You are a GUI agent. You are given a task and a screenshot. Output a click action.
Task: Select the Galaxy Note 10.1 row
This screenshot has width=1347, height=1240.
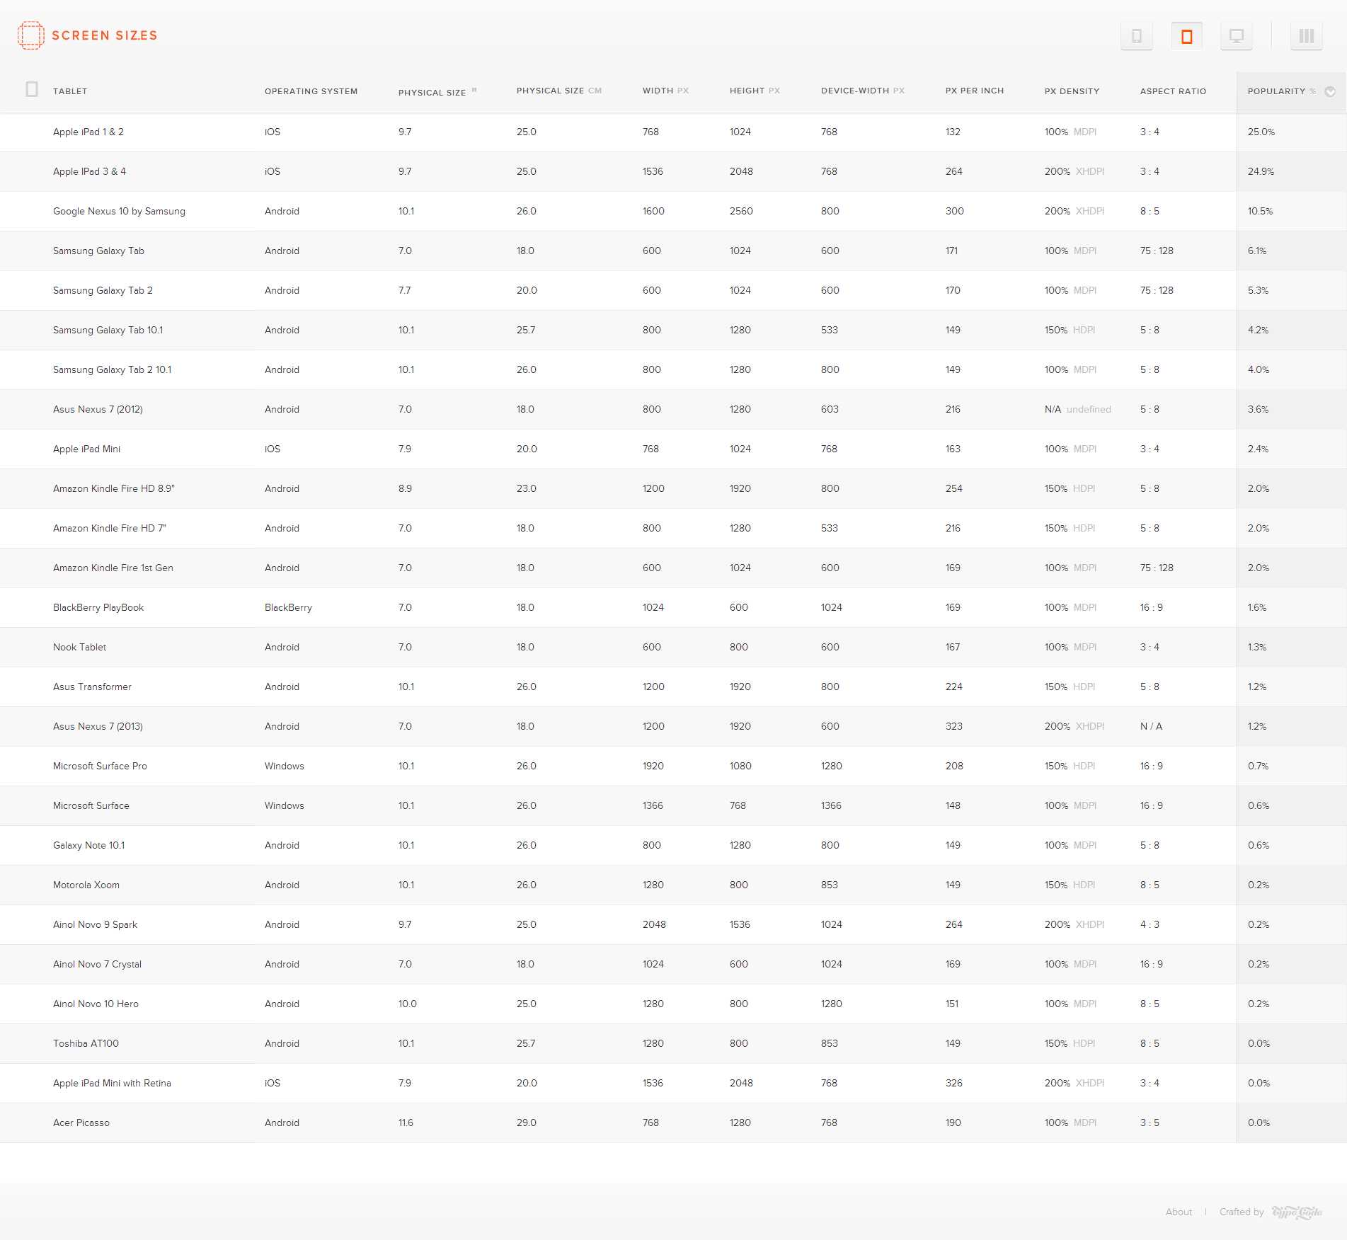coord(673,845)
